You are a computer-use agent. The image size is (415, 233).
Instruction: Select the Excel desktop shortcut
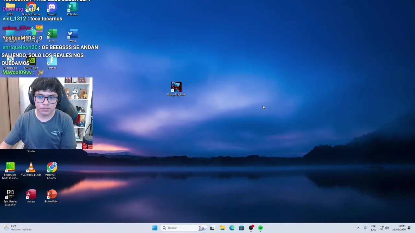tap(52, 36)
